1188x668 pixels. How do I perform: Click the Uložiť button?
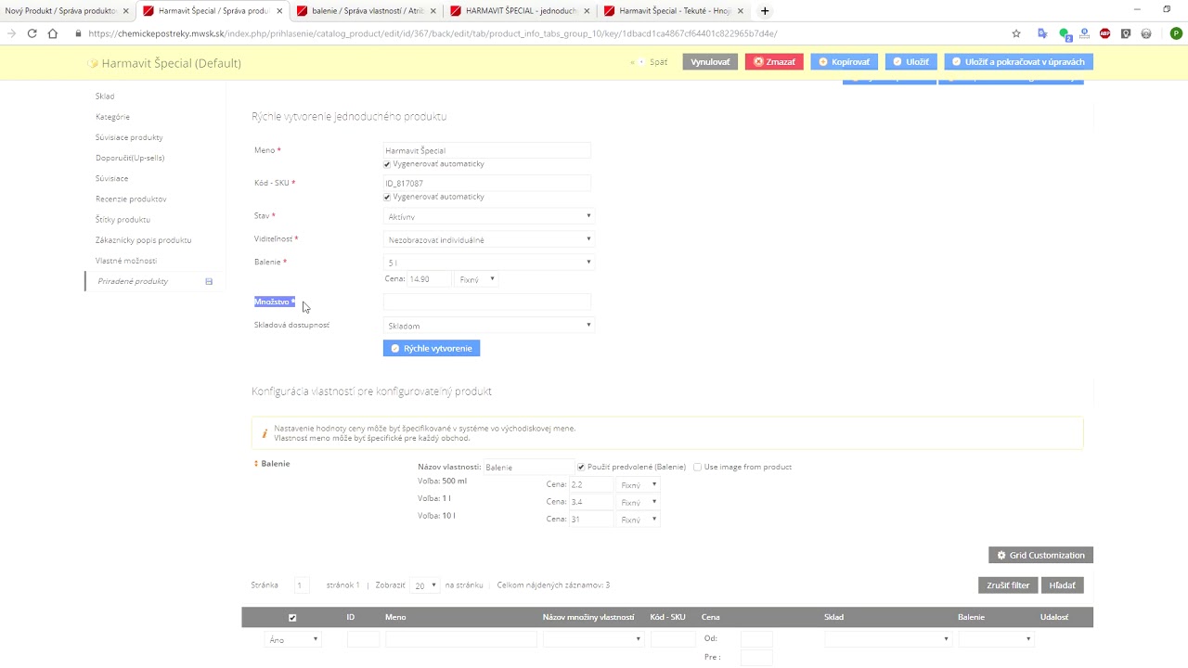click(x=910, y=61)
